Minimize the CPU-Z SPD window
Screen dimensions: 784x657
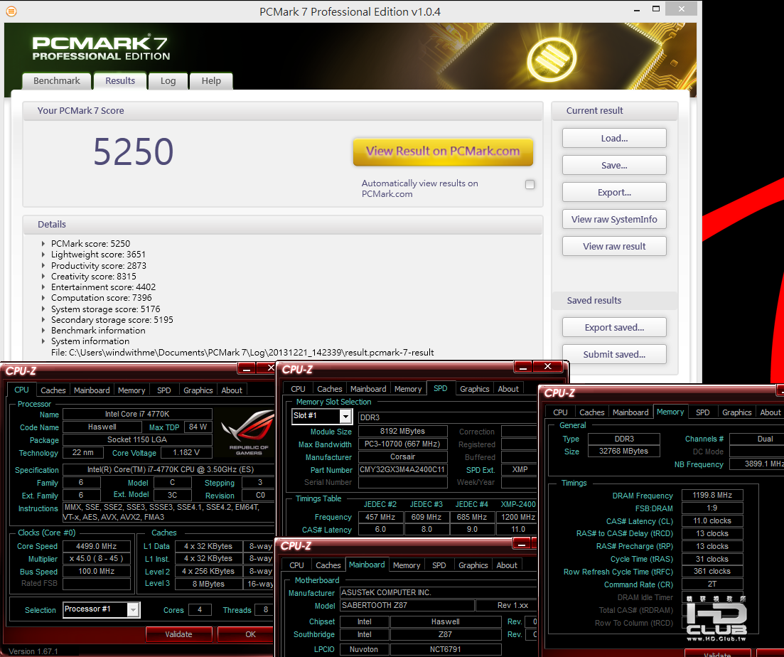click(x=522, y=367)
